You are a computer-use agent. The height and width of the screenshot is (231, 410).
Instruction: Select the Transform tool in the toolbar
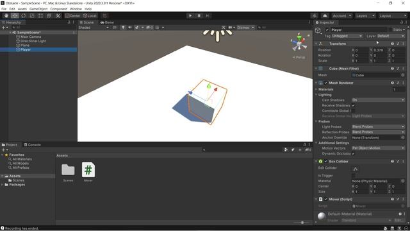point(49,15)
